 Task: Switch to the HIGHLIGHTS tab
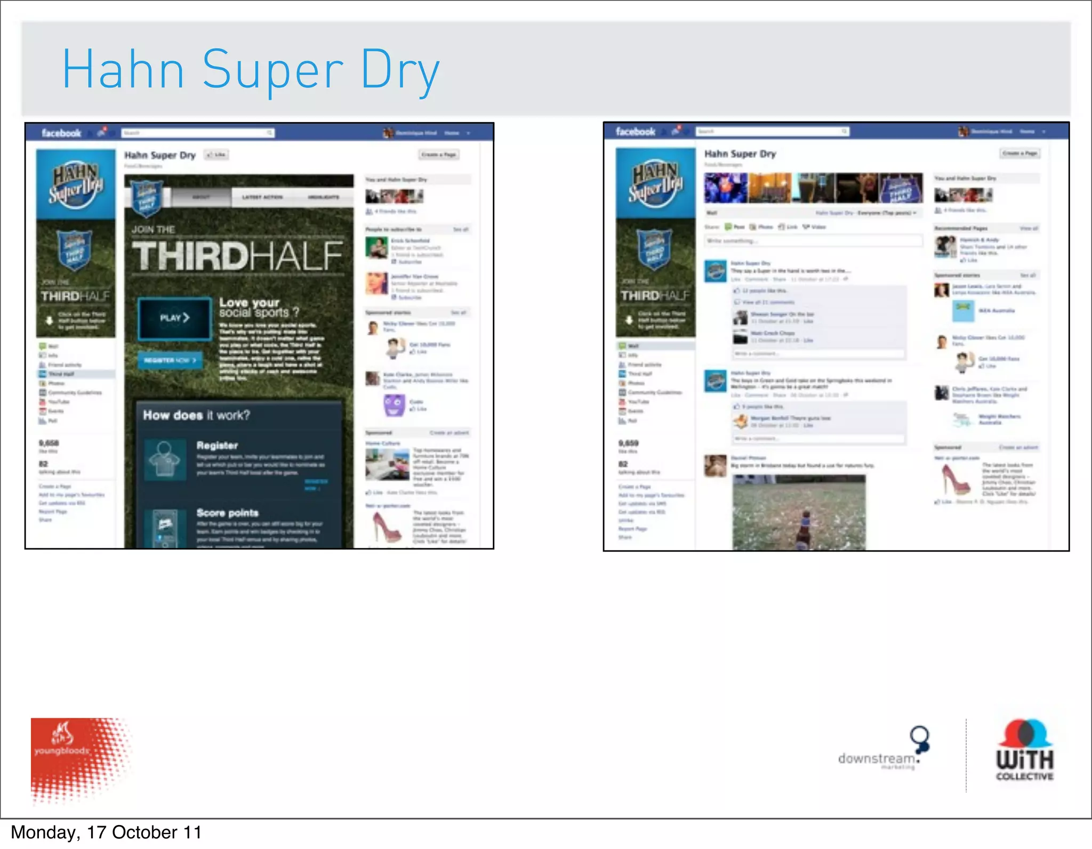tap(323, 198)
